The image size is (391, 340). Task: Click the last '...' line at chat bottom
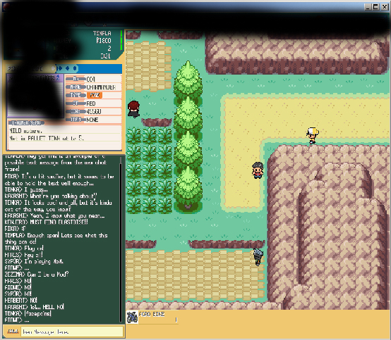(x=17, y=320)
